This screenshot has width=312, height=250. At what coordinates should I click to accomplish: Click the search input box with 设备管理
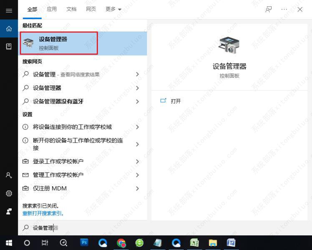point(83,228)
